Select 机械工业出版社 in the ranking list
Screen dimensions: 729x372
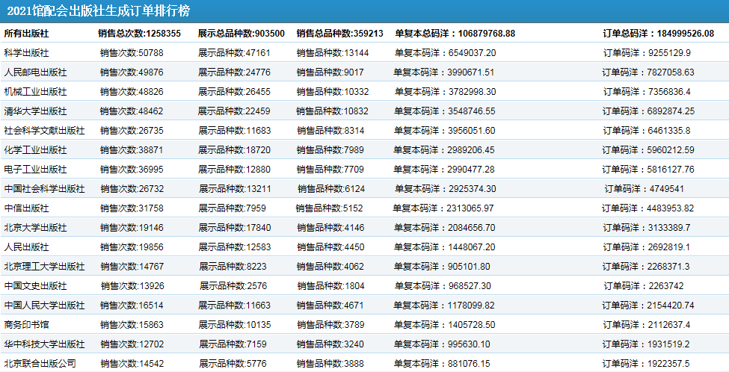(x=35, y=92)
